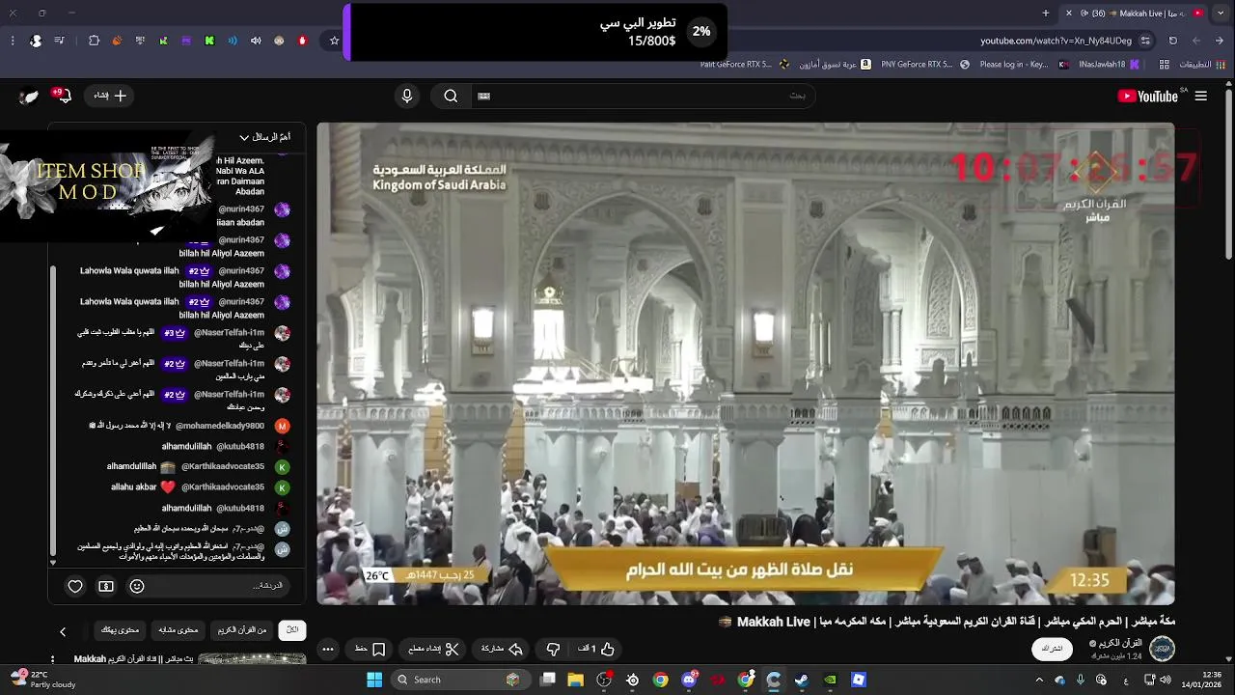Open the channel avatar next to Subscribe
Viewport: 1235px width, 695px height.
click(x=1163, y=649)
